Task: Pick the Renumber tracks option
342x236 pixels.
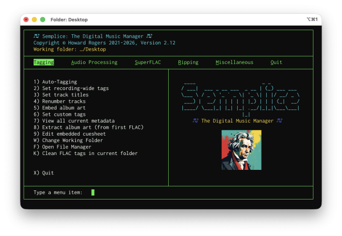Action: (60, 101)
